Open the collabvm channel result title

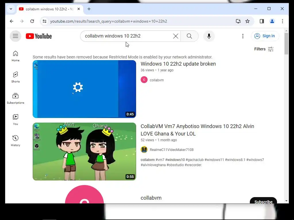(151, 198)
